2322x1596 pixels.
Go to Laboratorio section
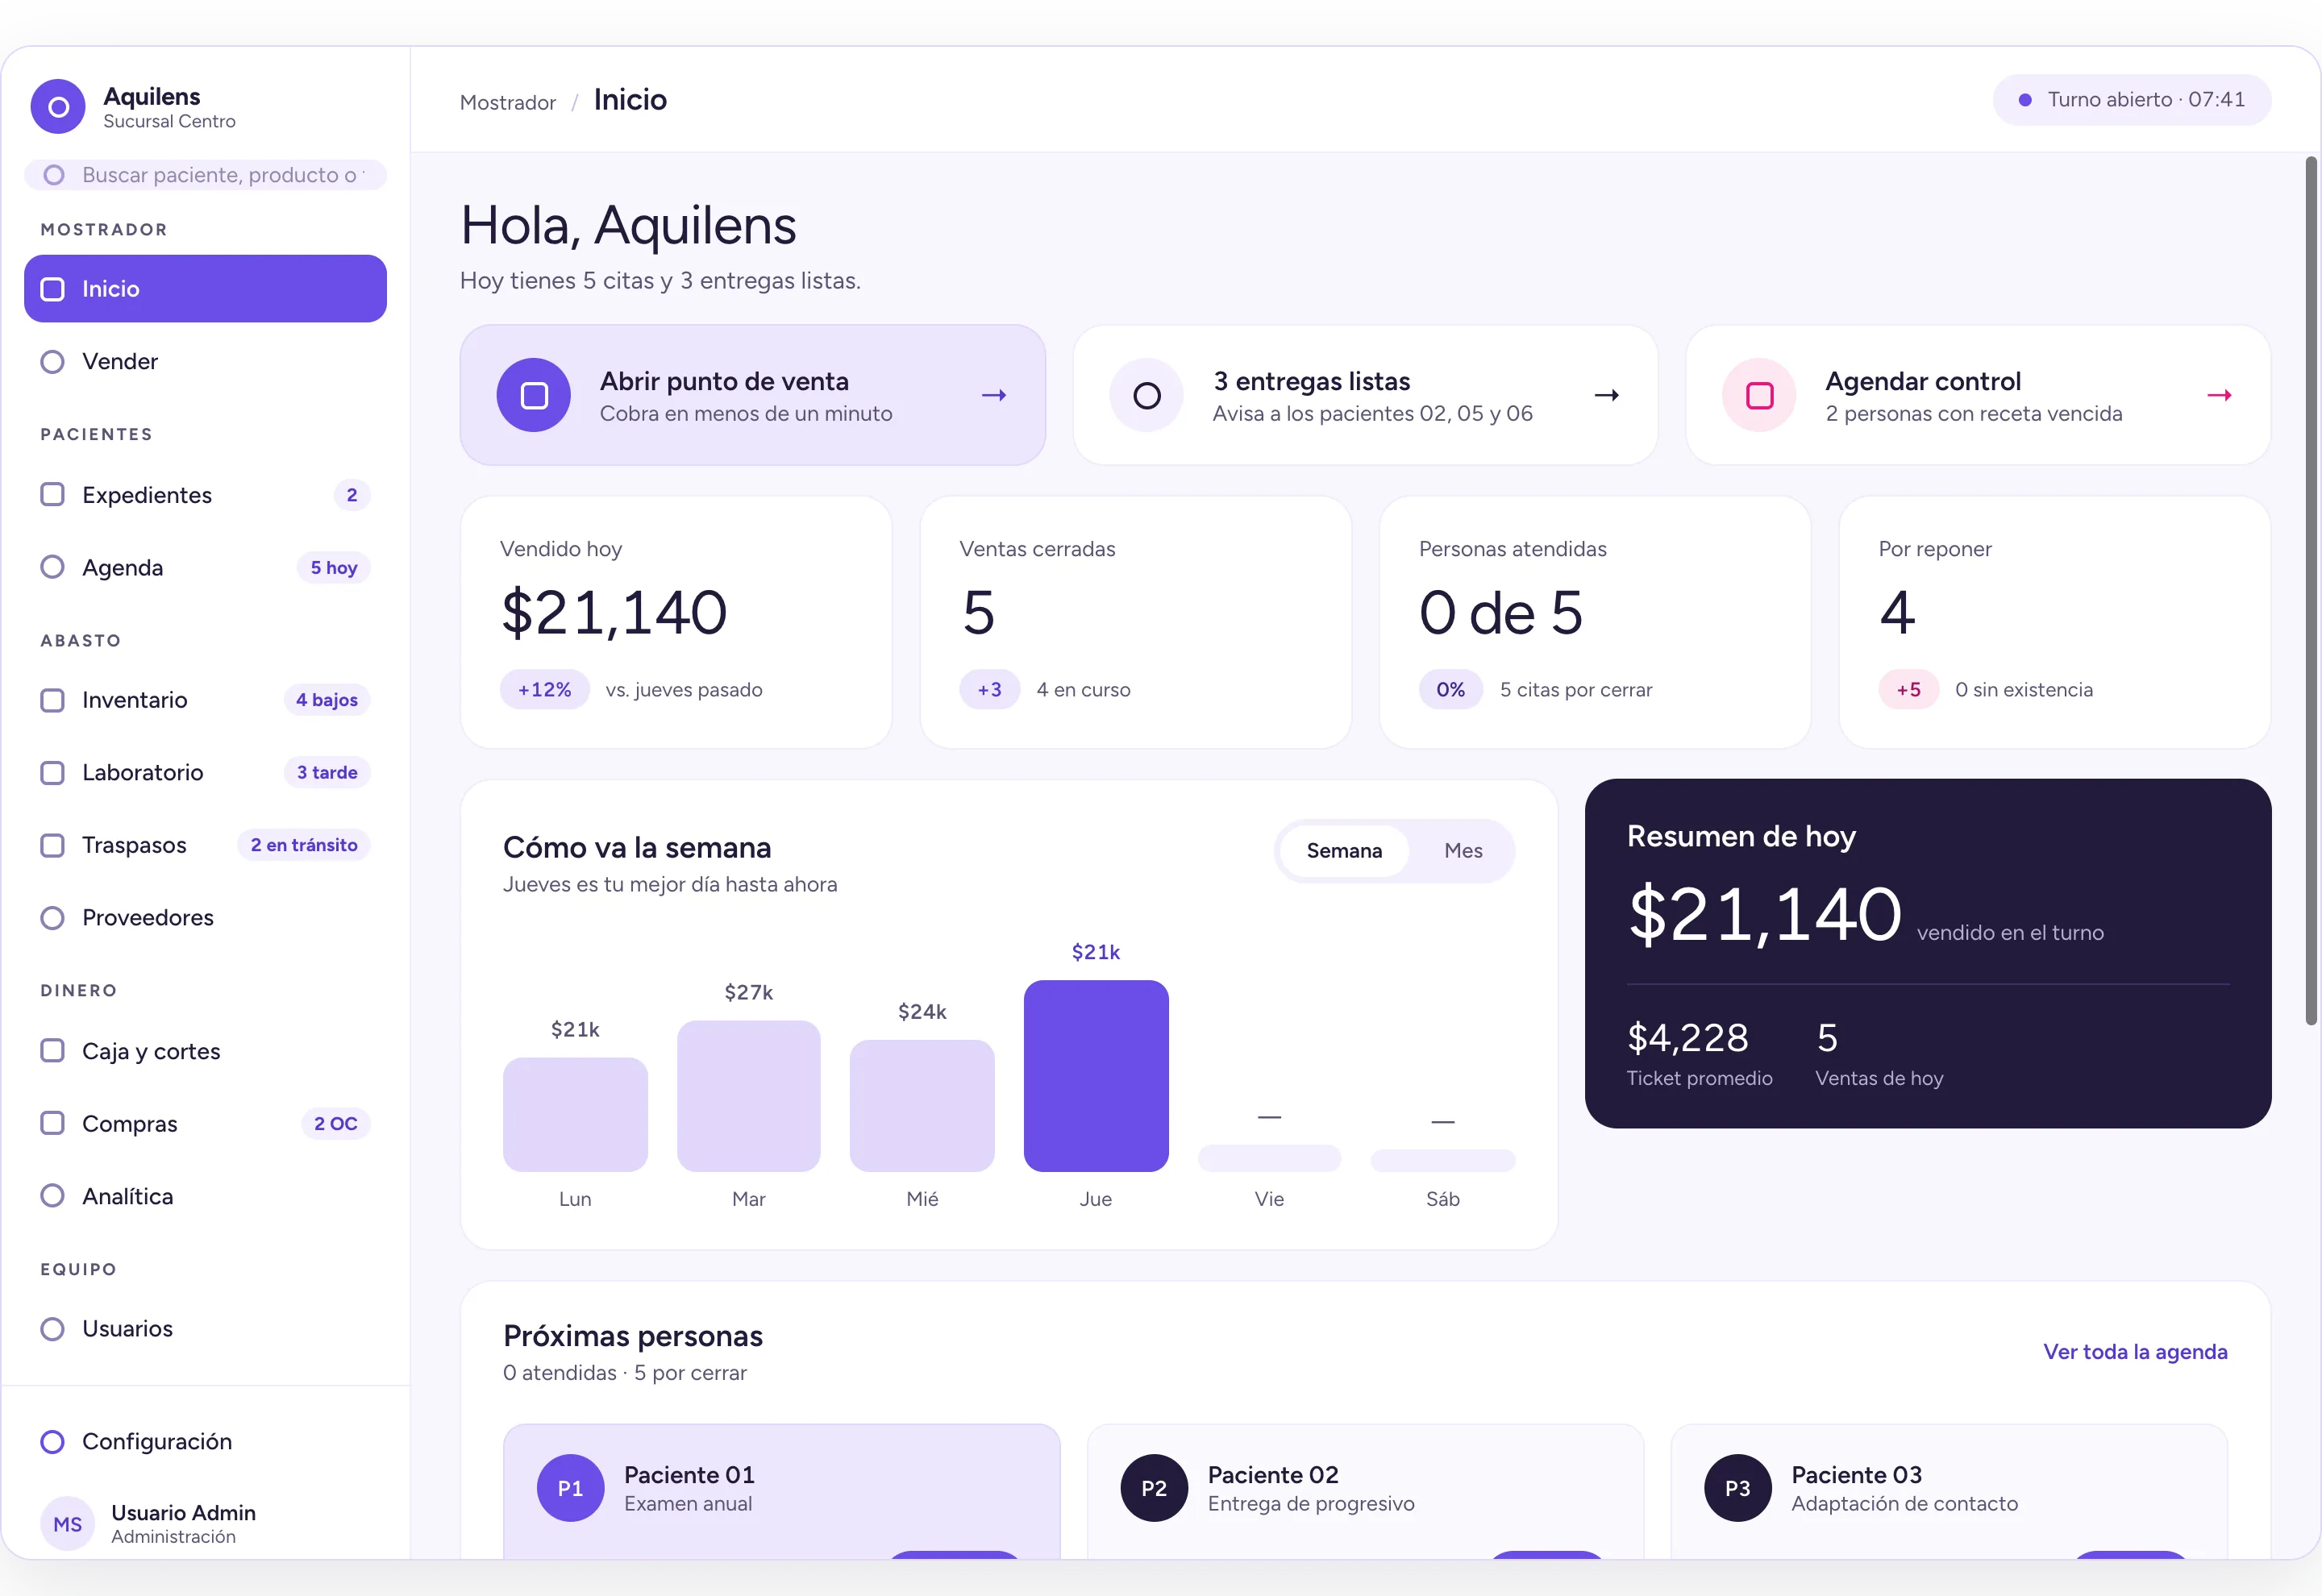click(205, 772)
